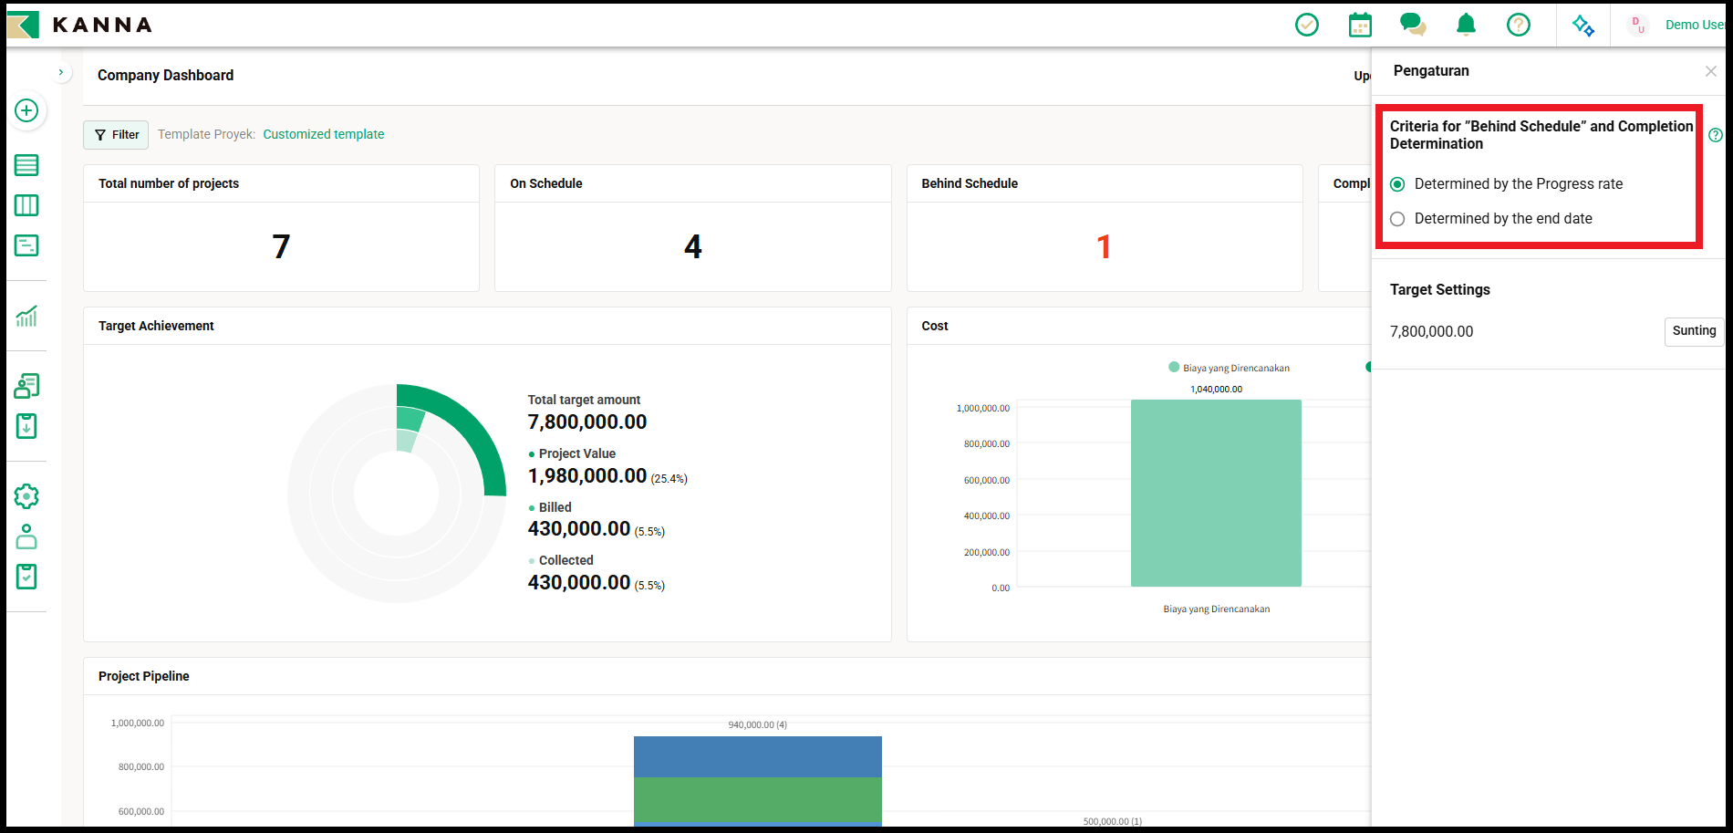
Task: Click the Sunting button for Target Settings
Action: 1693,331
